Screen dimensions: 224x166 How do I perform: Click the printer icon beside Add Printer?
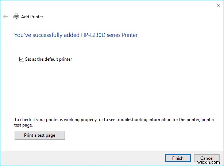point(16,17)
